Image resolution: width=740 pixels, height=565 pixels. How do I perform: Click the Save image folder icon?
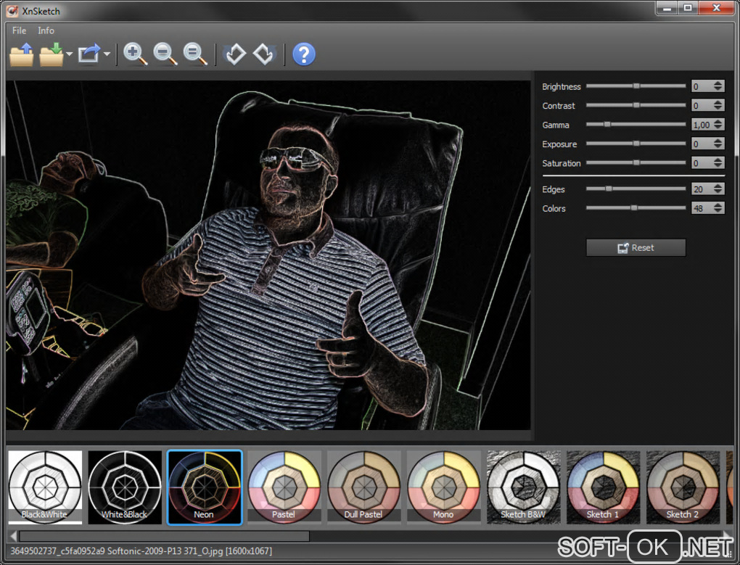point(52,54)
